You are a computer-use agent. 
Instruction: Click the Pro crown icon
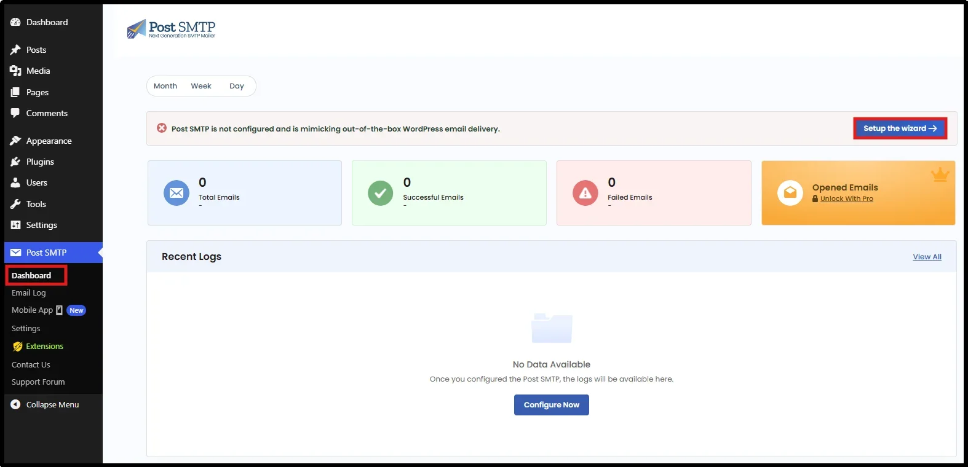pyautogui.click(x=940, y=175)
